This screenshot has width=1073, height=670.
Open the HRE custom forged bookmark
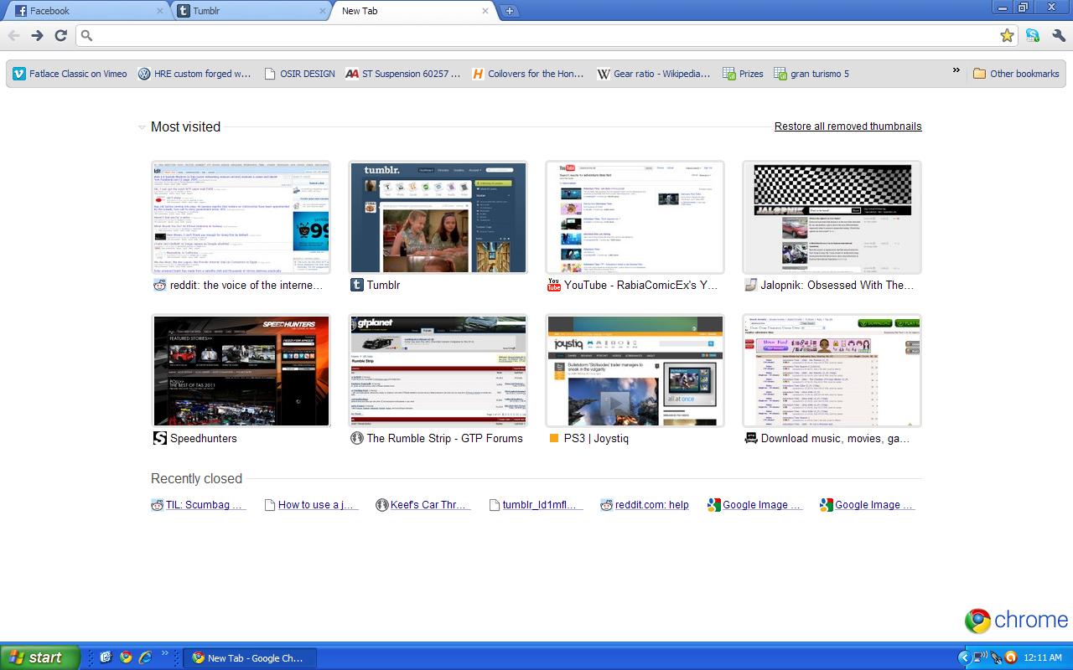(195, 74)
